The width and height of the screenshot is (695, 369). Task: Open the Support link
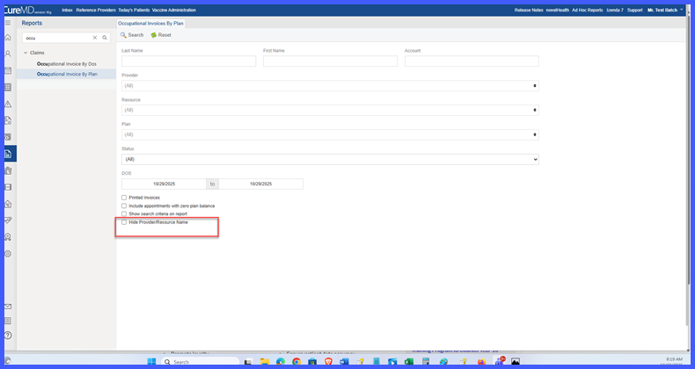[634, 10]
